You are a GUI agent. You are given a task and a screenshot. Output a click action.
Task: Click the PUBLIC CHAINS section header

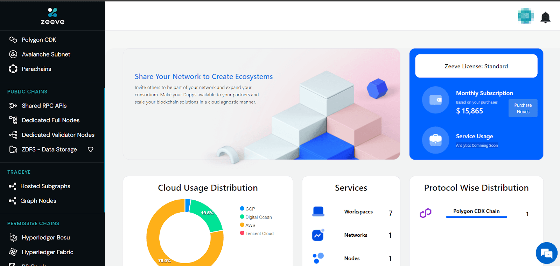point(27,91)
